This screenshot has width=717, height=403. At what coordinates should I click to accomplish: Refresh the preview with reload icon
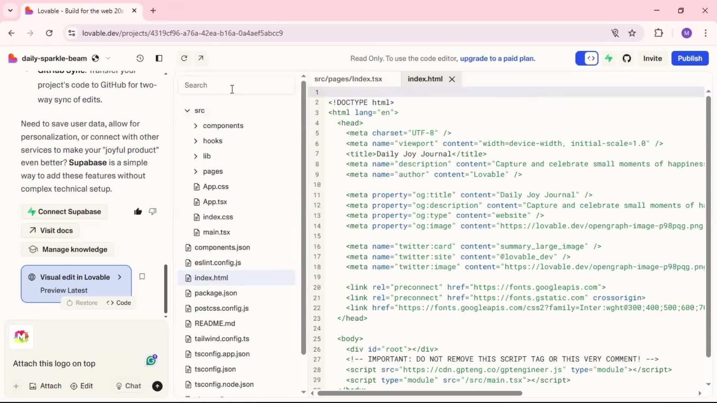184,58
